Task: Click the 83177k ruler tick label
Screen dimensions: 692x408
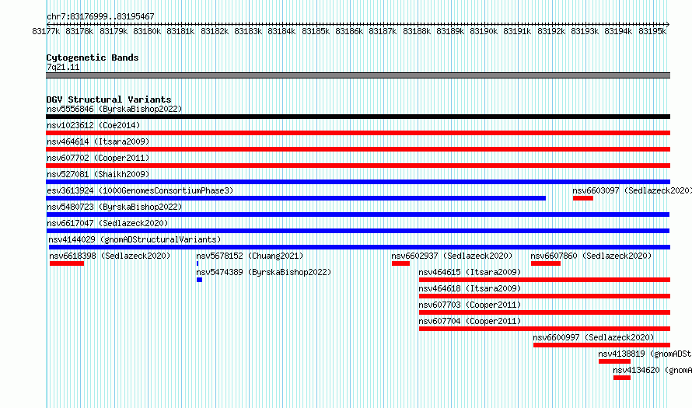Action: (46, 31)
